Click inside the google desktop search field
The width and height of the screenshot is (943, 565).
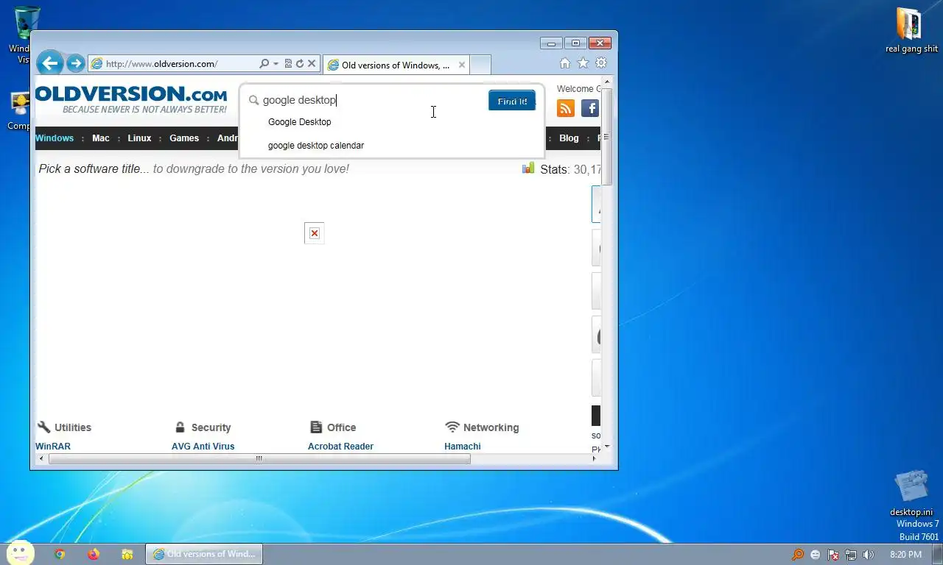(368, 100)
